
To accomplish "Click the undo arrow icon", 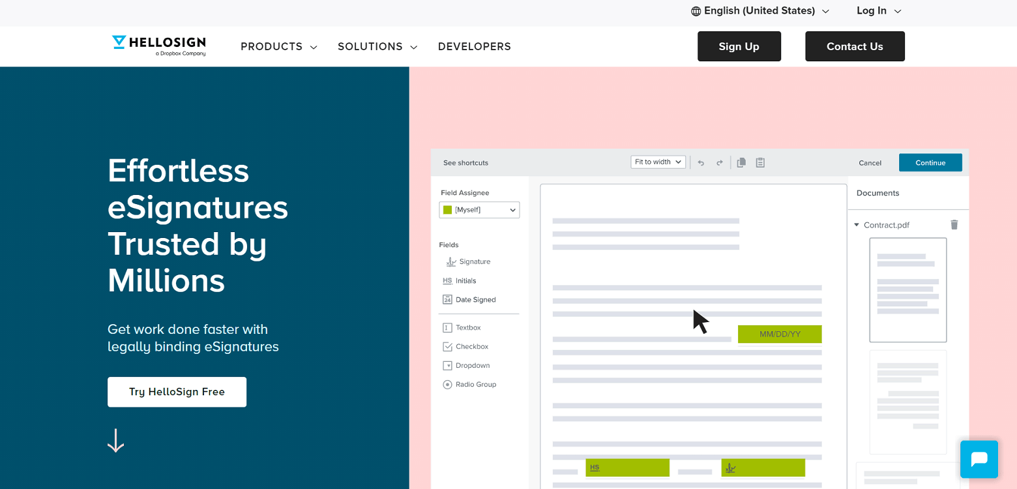I will coord(701,163).
